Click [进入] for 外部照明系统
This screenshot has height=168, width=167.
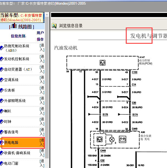point(42,101)
